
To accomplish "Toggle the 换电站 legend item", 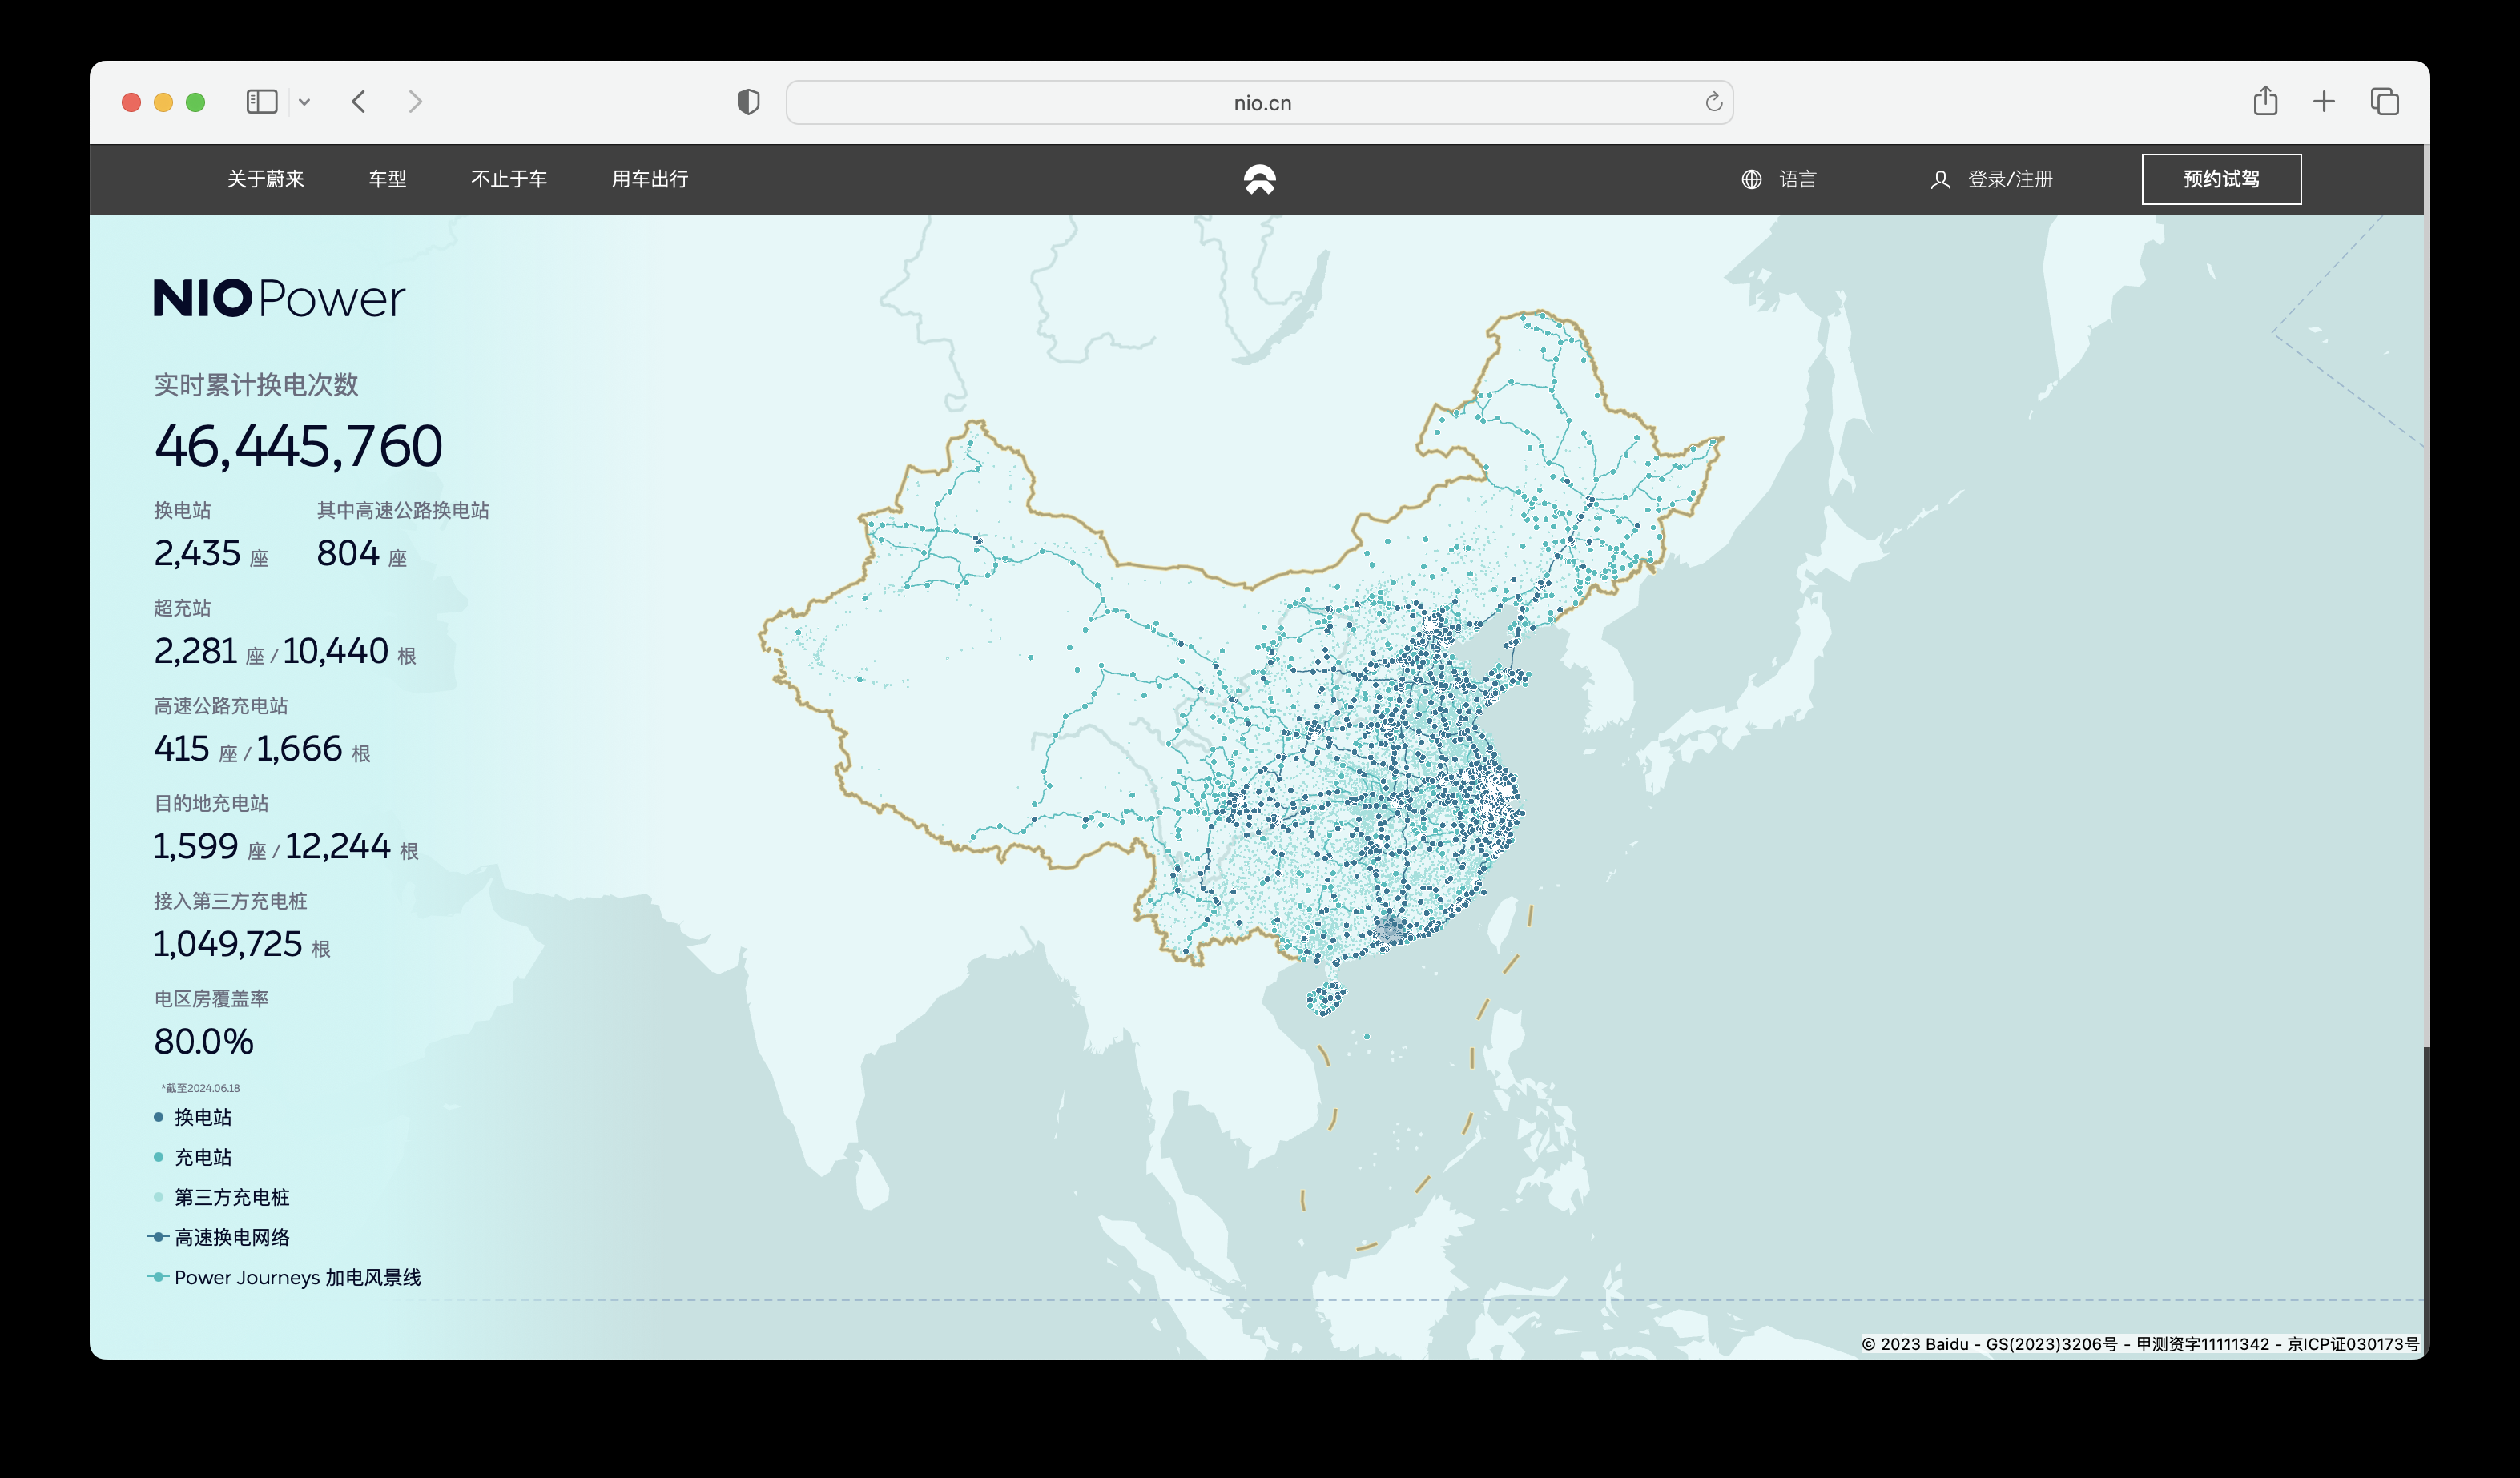I will (192, 1117).
